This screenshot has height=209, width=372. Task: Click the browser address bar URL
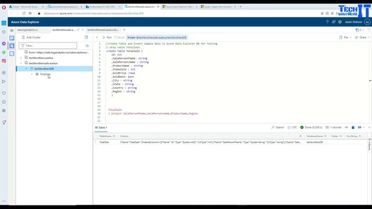94,13
